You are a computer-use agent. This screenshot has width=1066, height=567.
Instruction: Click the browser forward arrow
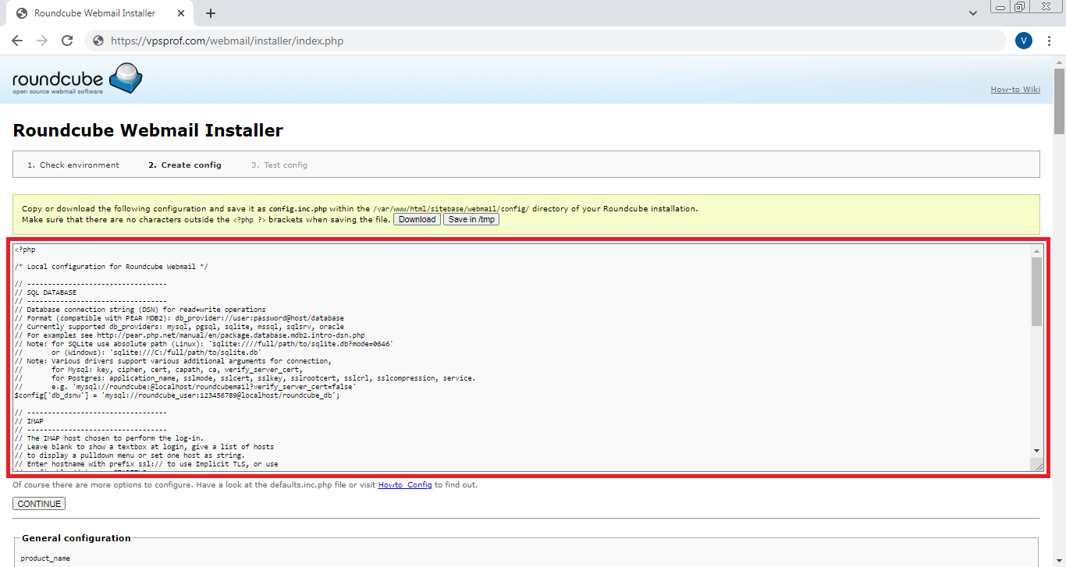click(42, 41)
